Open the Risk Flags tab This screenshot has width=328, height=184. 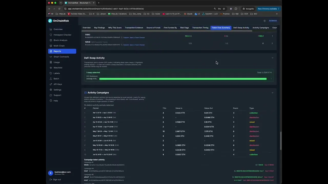(184, 28)
